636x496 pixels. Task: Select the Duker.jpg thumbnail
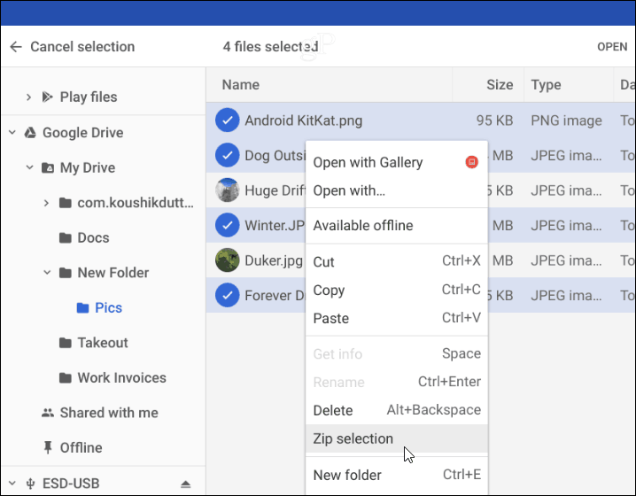click(x=227, y=260)
